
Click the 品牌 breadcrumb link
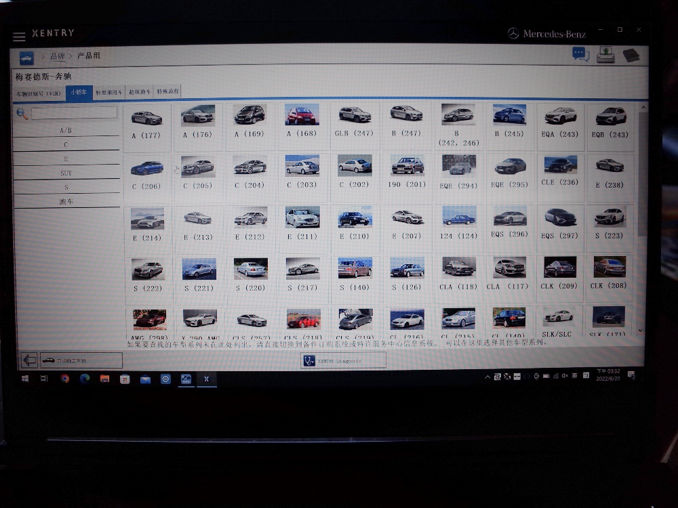point(57,56)
